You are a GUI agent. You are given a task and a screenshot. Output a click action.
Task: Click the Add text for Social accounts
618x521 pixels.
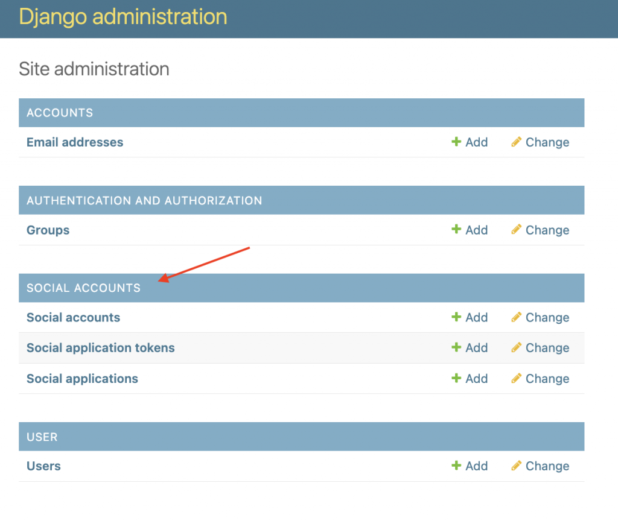[477, 317]
